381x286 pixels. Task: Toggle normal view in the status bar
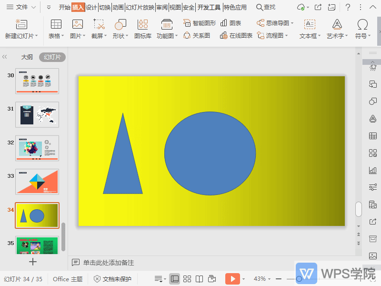point(176,279)
